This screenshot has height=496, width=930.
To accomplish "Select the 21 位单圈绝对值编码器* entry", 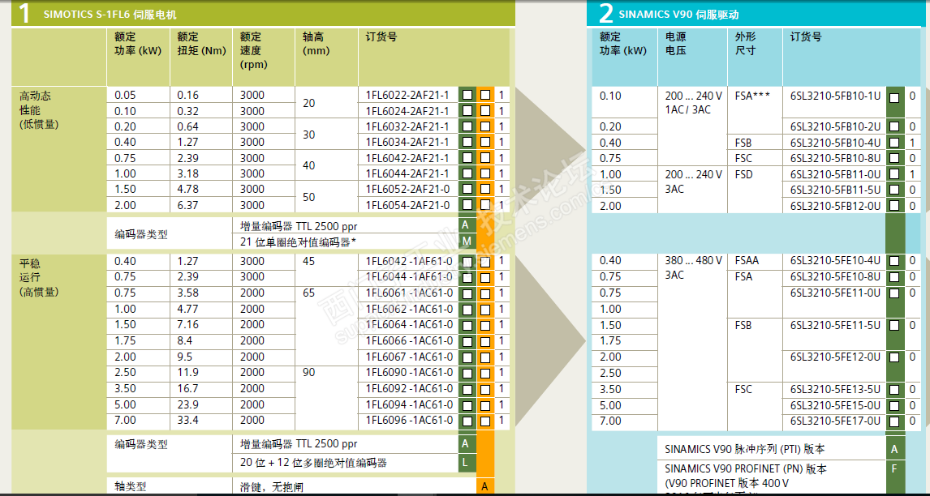I will (299, 242).
